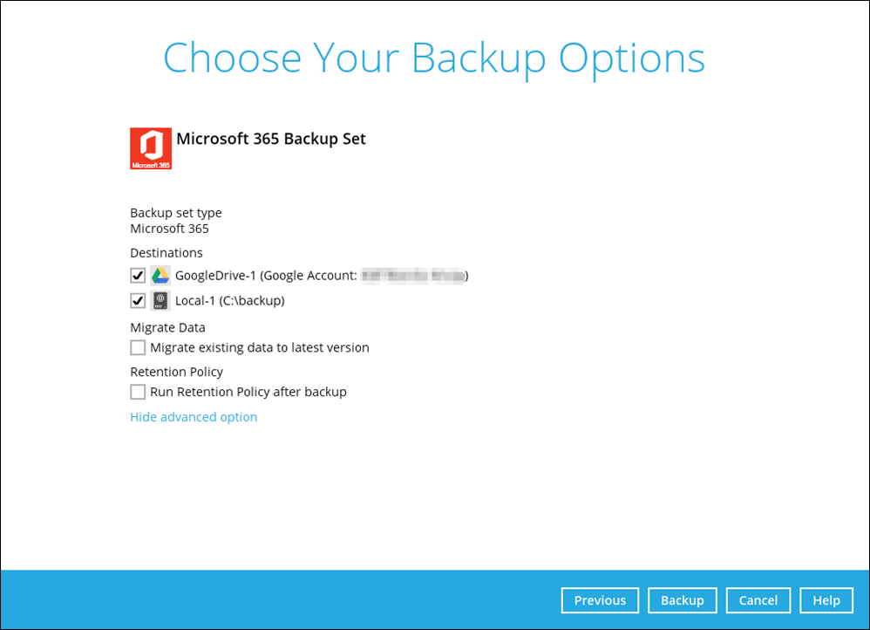Collapse options via Hide advanced option
The width and height of the screenshot is (870, 630).
pos(194,417)
